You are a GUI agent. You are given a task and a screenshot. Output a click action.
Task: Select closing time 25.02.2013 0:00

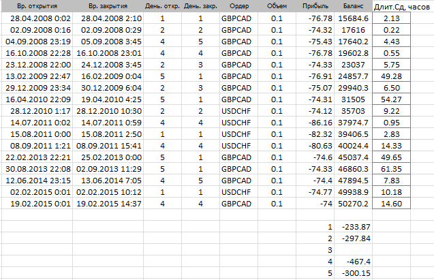tap(108, 157)
